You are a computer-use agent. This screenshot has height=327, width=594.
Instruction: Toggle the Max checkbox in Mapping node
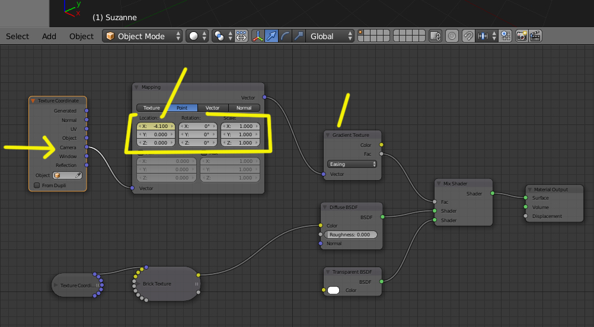[204, 153]
